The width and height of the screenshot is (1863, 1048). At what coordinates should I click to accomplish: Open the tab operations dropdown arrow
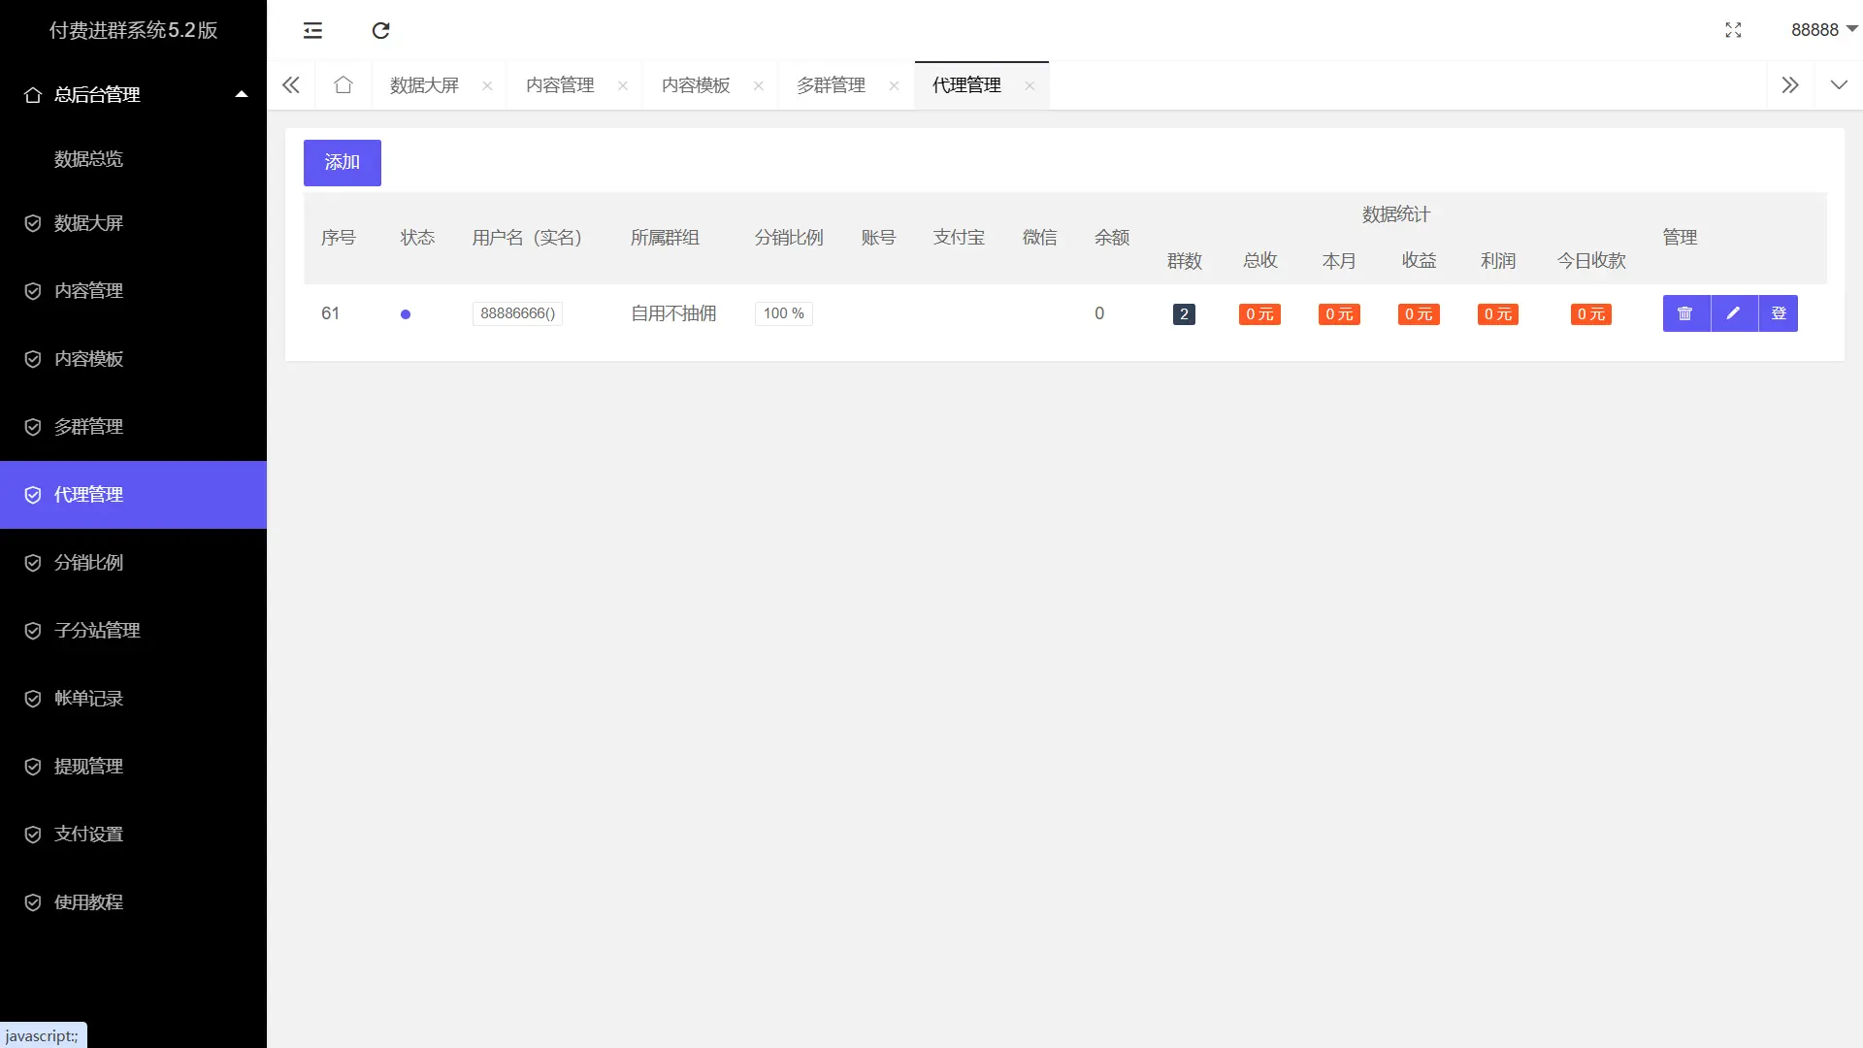[x=1839, y=85]
